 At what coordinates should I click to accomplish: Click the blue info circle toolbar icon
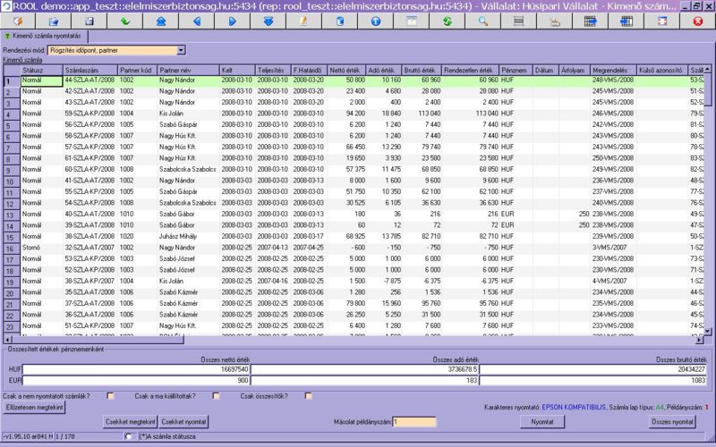pos(376,21)
